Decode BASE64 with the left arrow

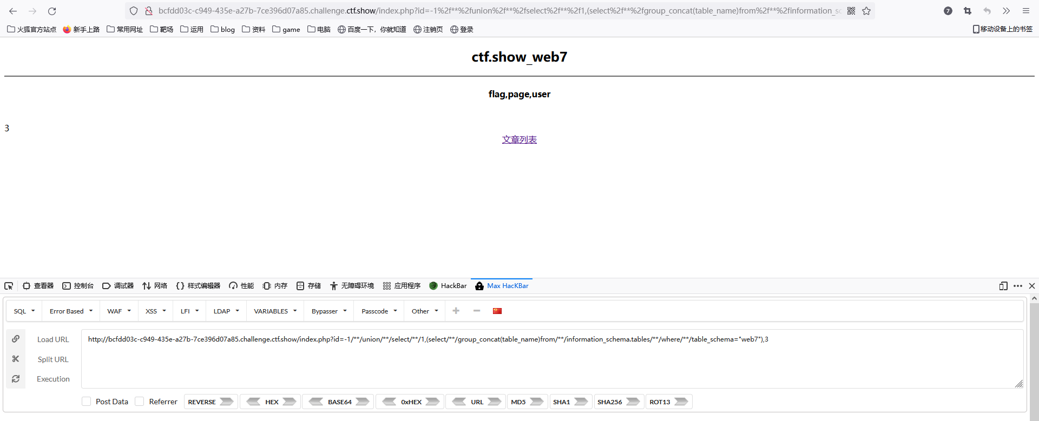(x=316, y=402)
